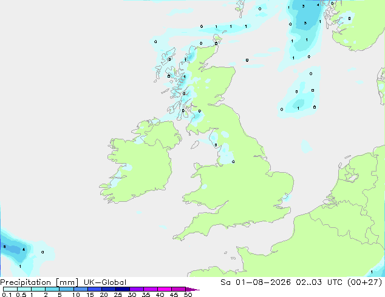Click the legend tick label '50'
This screenshot has height=297, width=385.
click(x=188, y=295)
